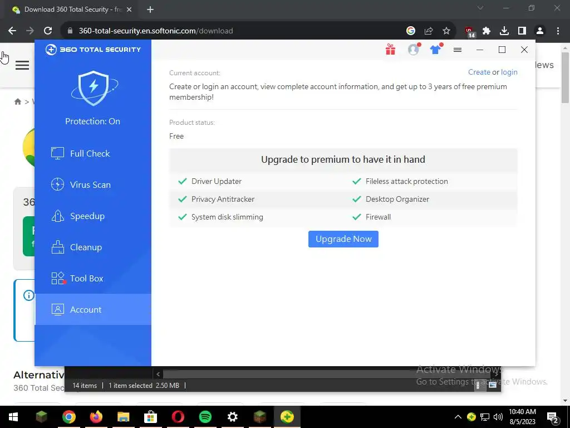Image resolution: width=570 pixels, height=428 pixels.
Task: Reload the Chrome page
Action: click(x=48, y=31)
